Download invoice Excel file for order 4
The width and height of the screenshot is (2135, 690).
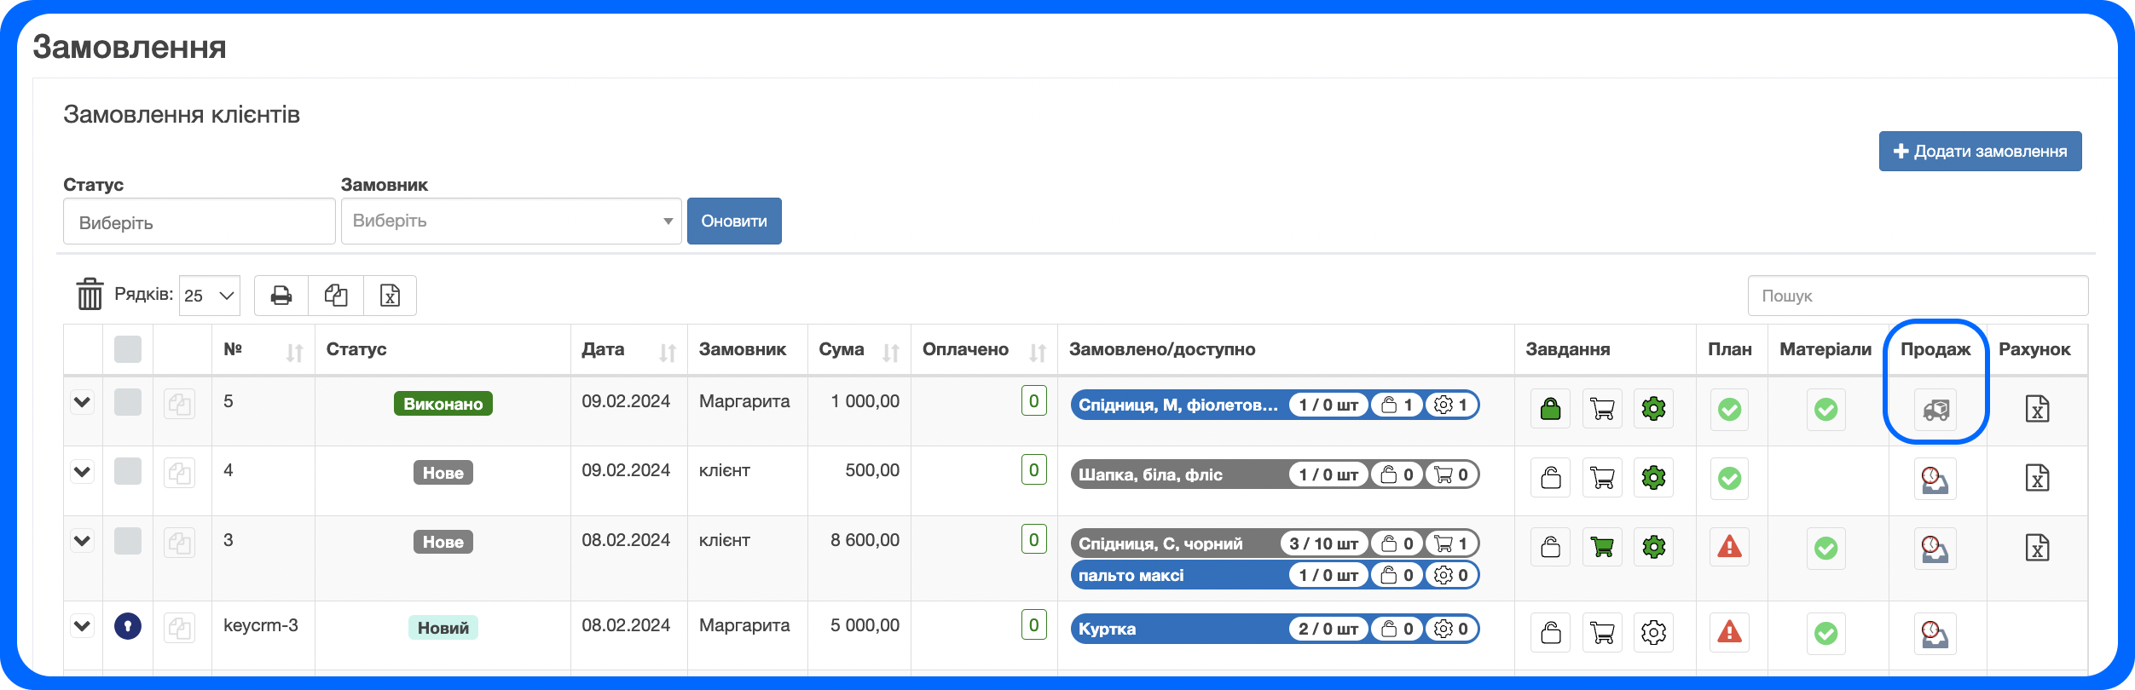click(x=2037, y=478)
